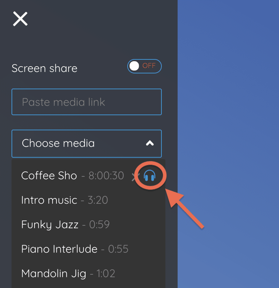
Task: Click the white knob of Screen share toggle
Action: click(134, 66)
